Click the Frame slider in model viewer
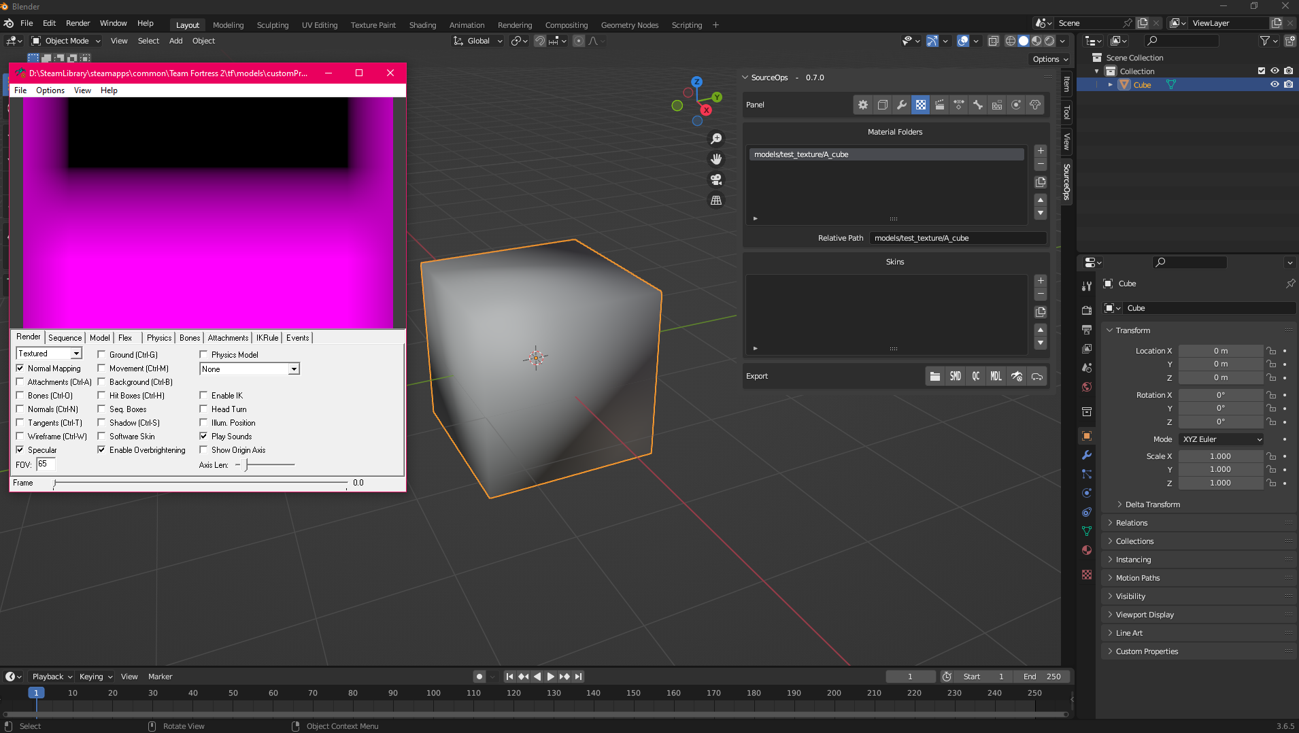Viewport: 1299px width, 733px height. [201, 483]
